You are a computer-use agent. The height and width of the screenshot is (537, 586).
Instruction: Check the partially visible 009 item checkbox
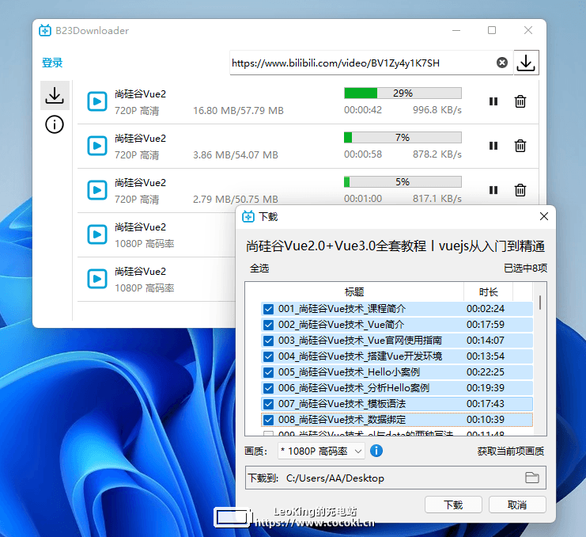(x=268, y=434)
